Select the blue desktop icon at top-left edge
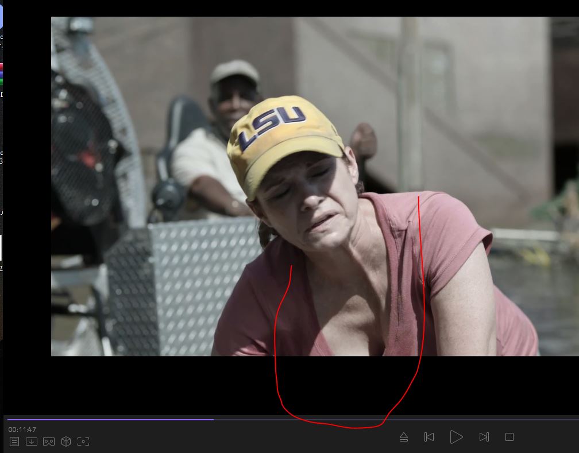Viewport: 579px width, 453px height. point(1,16)
